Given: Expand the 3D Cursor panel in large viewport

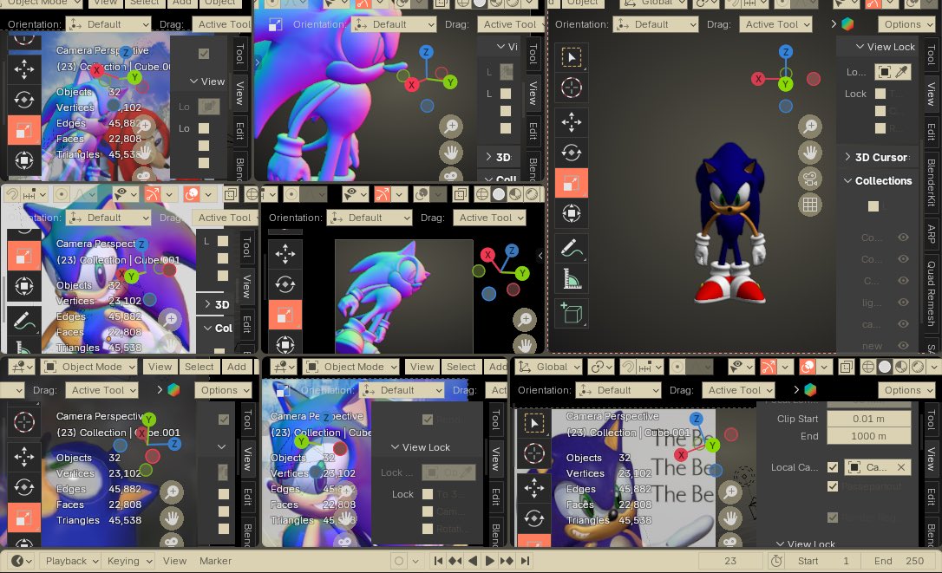Looking at the screenshot, I should [x=876, y=157].
